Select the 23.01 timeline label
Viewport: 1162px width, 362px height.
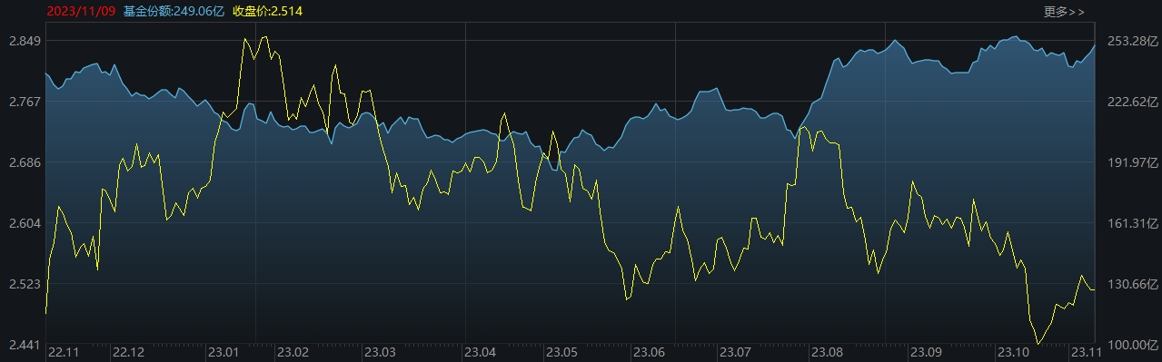click(223, 352)
